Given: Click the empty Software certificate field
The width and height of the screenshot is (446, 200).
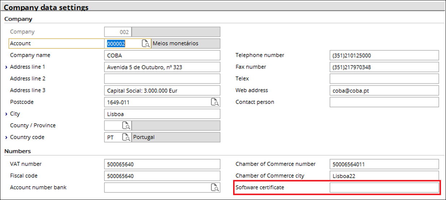Looking at the screenshot, I should (x=384, y=187).
